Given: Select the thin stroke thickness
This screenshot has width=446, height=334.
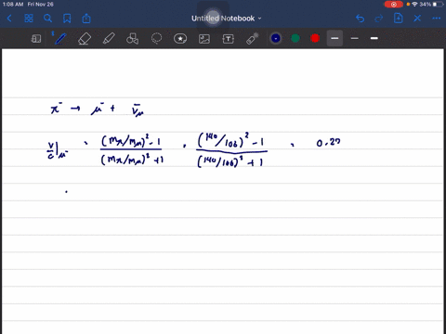Looking at the screenshot, I should click(x=355, y=38).
